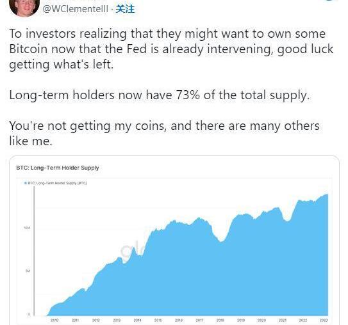Select the 2020 label on the x-axis
The height and width of the screenshot is (325, 348).
coord(261,320)
